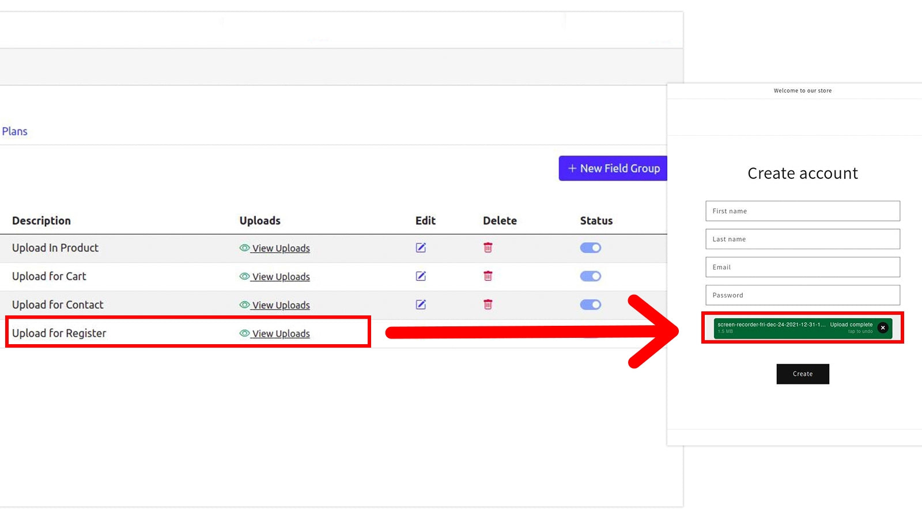Click edit icon for Upload for Cart

421,276
